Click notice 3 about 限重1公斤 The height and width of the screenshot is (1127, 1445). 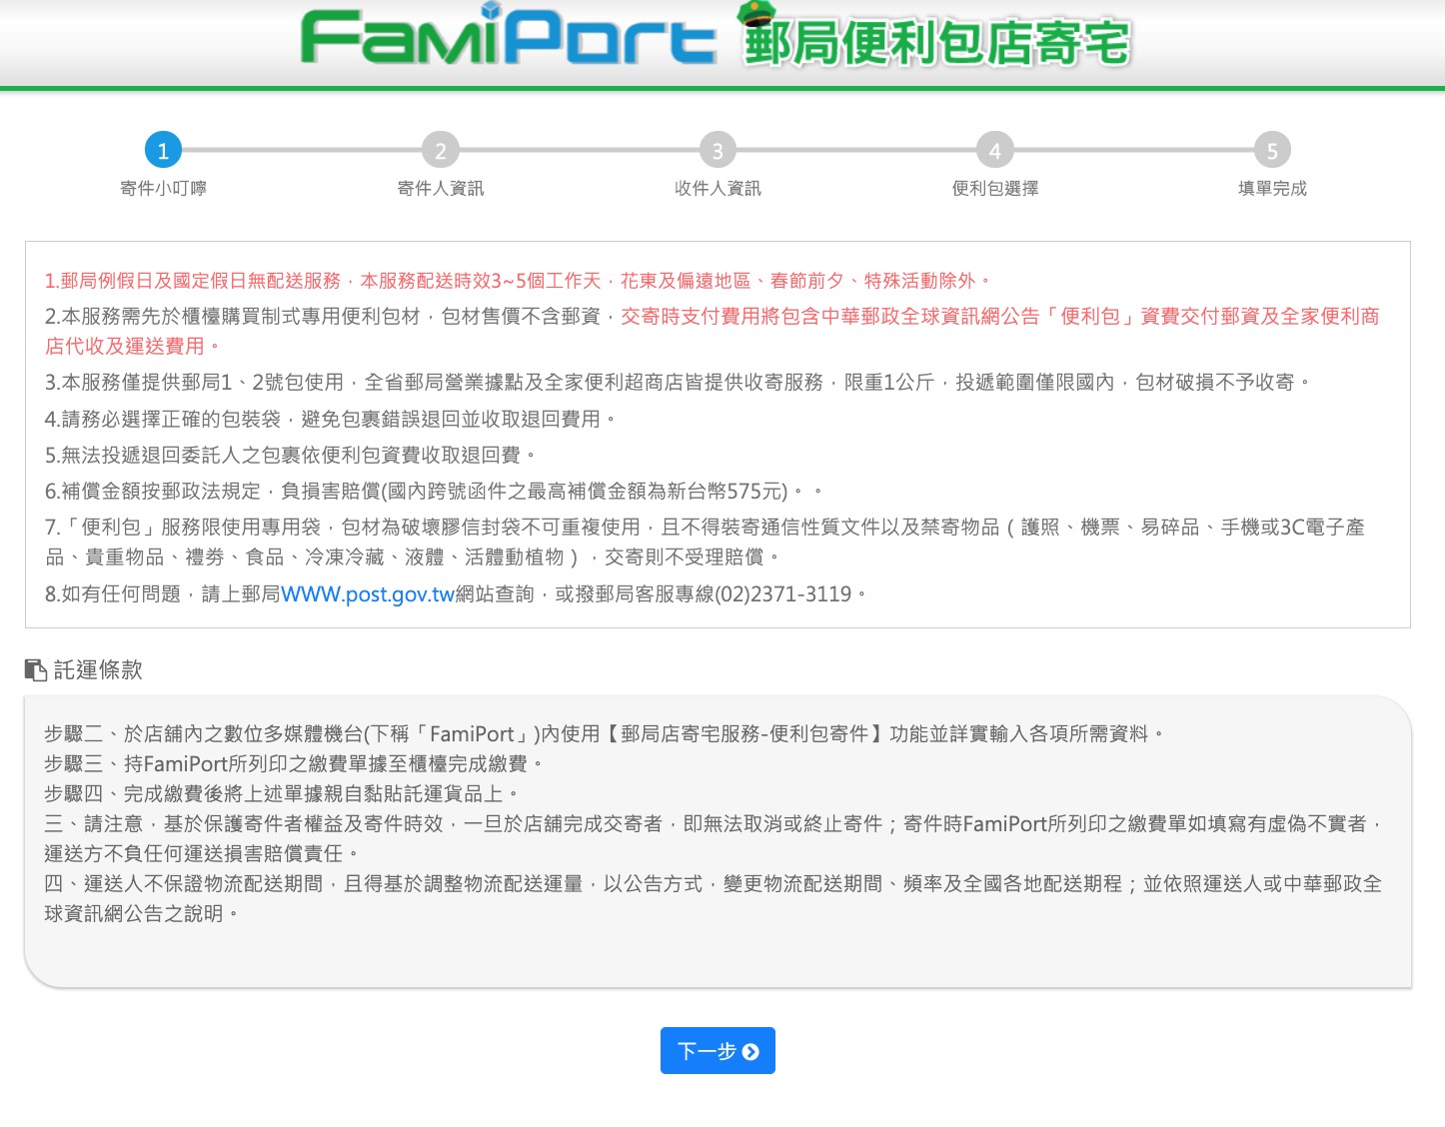[679, 383]
